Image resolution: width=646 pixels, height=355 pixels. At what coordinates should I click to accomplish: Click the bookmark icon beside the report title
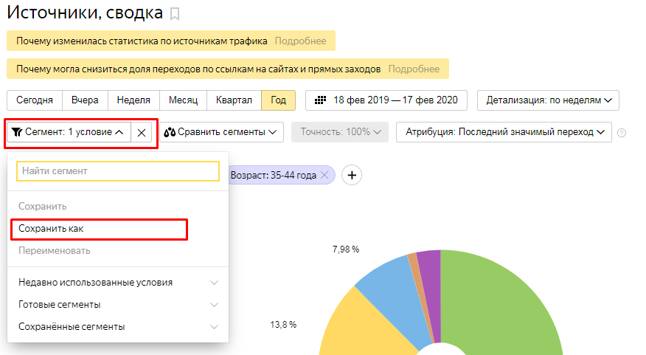175,14
